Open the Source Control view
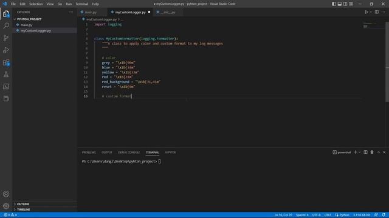The width and height of the screenshot is (389, 218). tap(6, 38)
